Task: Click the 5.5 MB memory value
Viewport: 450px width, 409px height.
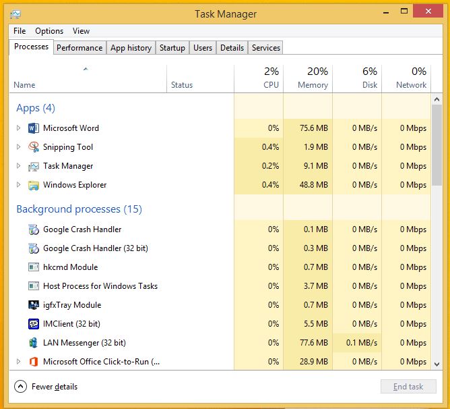Action: click(x=316, y=324)
